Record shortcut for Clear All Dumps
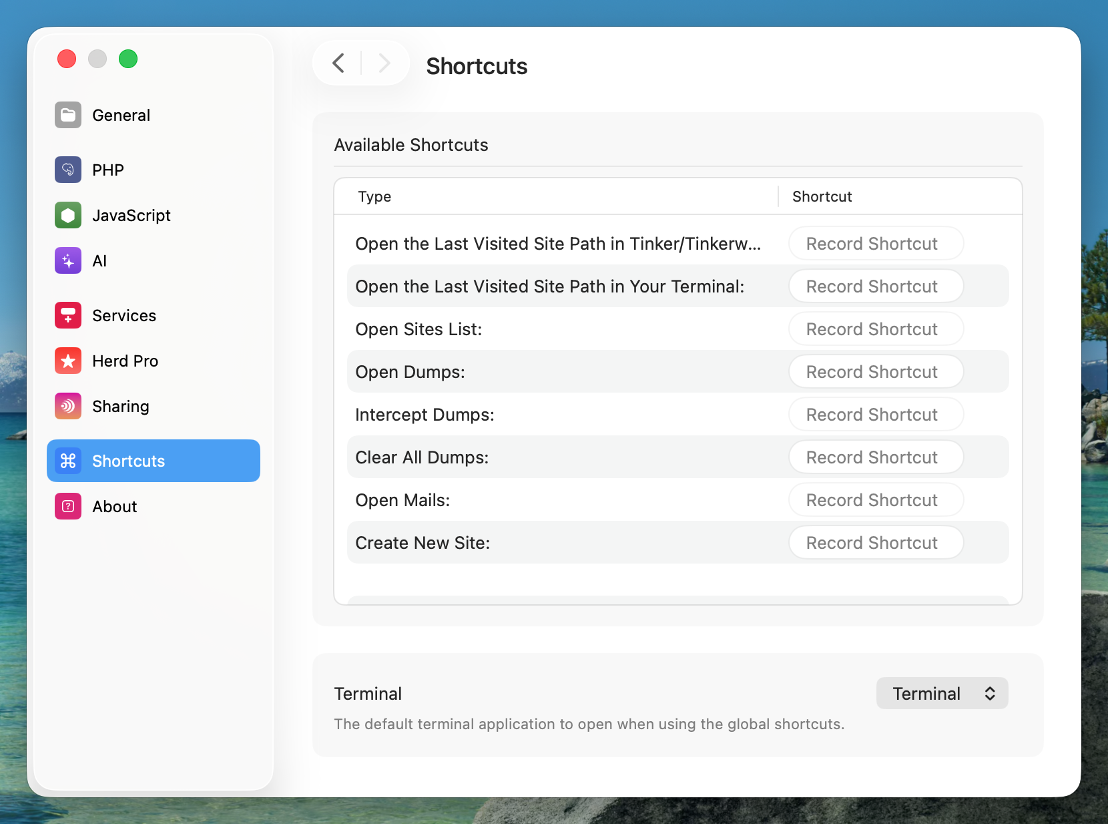 tap(876, 457)
